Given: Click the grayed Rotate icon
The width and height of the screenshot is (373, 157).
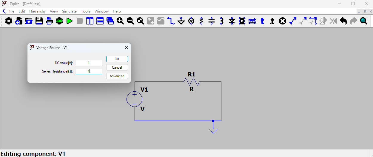Looking at the screenshot, I should click(323, 21).
